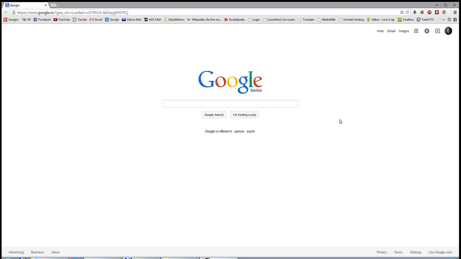This screenshot has height=259, width=461.
Task: Focus the Google search box
Action: tap(230, 104)
